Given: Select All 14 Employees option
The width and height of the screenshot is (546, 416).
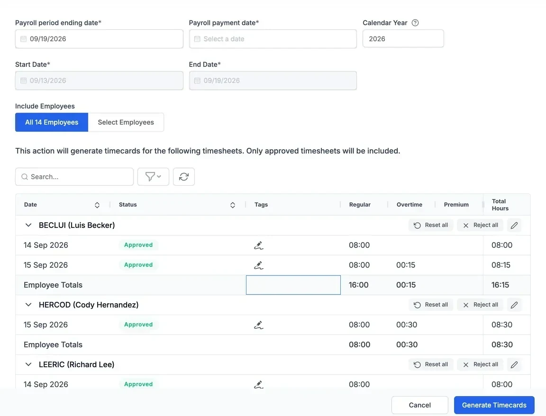Looking at the screenshot, I should pyautogui.click(x=52, y=122).
